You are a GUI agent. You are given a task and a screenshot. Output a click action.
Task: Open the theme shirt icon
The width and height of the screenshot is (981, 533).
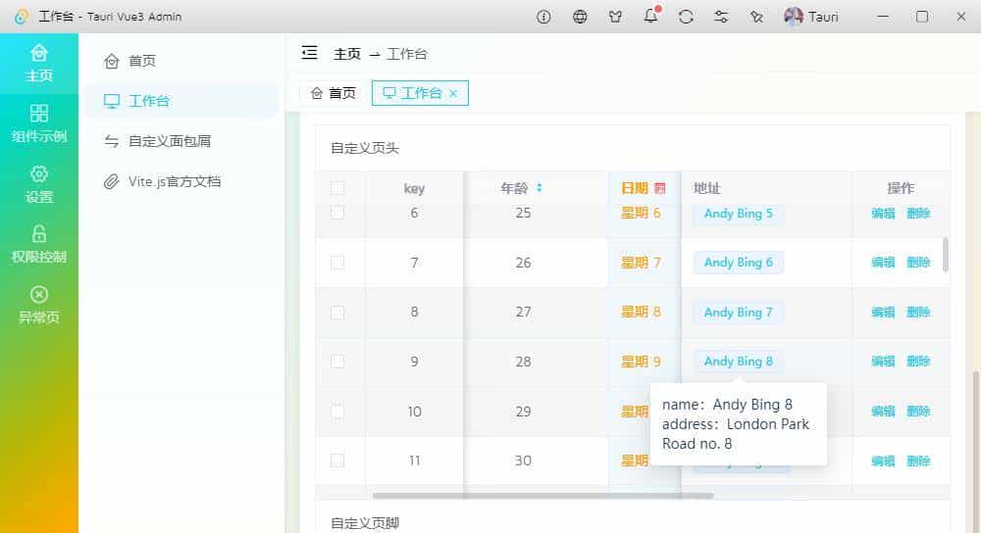(616, 17)
